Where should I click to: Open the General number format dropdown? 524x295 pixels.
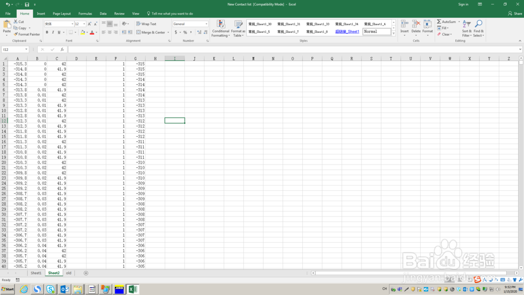tap(206, 24)
